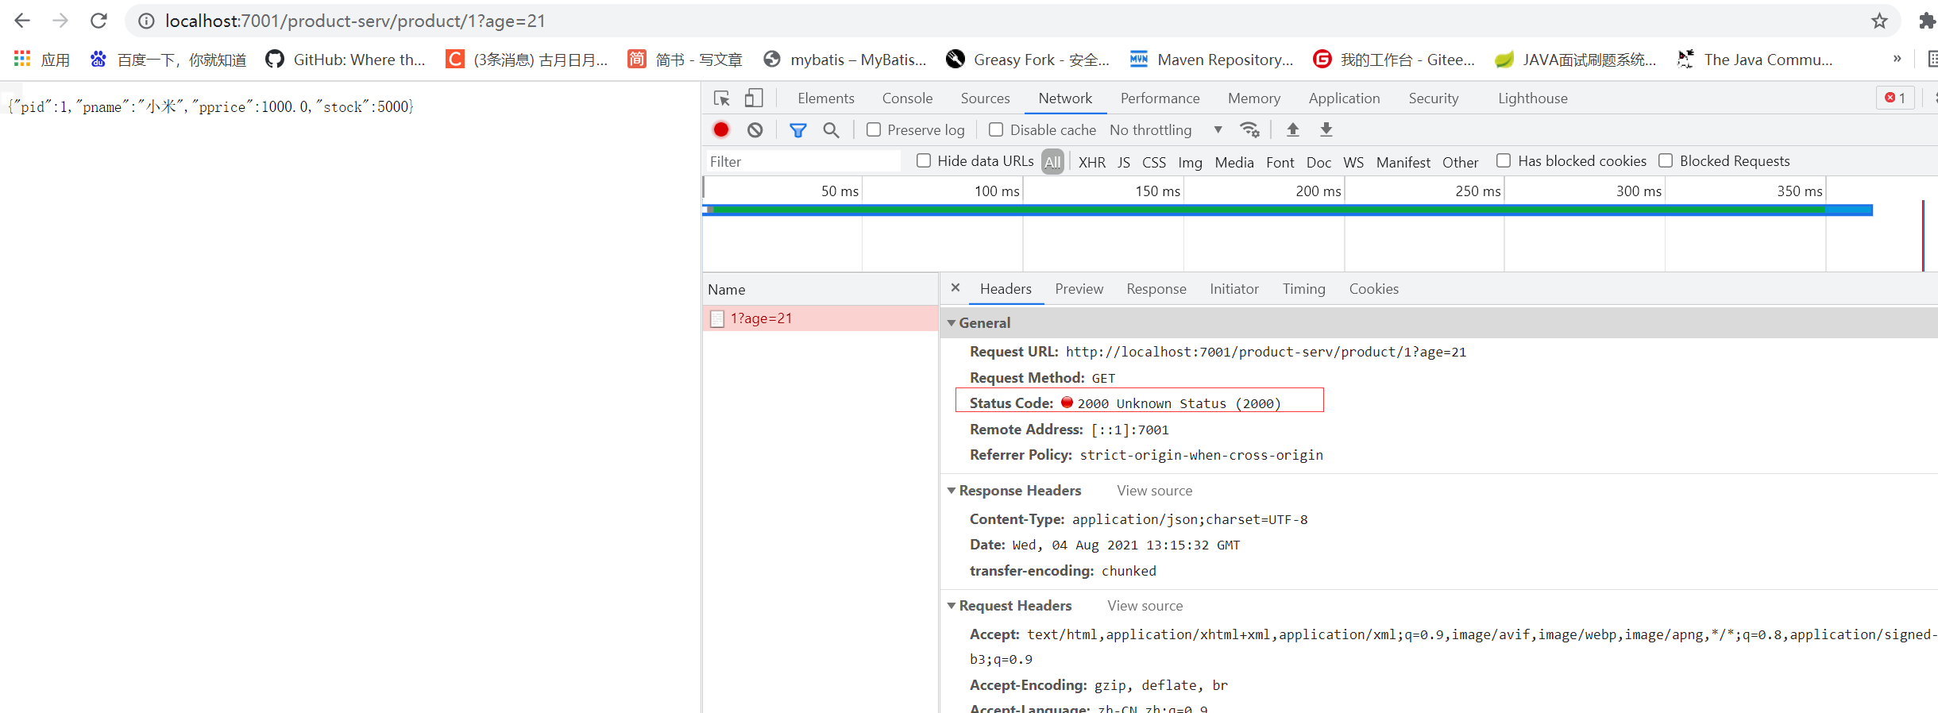Open the No throttling dropdown
1938x713 pixels.
1166,129
